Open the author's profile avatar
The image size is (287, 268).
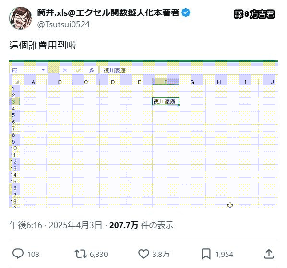21,18
